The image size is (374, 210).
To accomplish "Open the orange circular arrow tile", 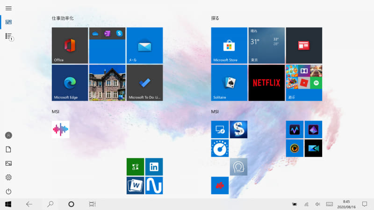I will pos(295,148).
